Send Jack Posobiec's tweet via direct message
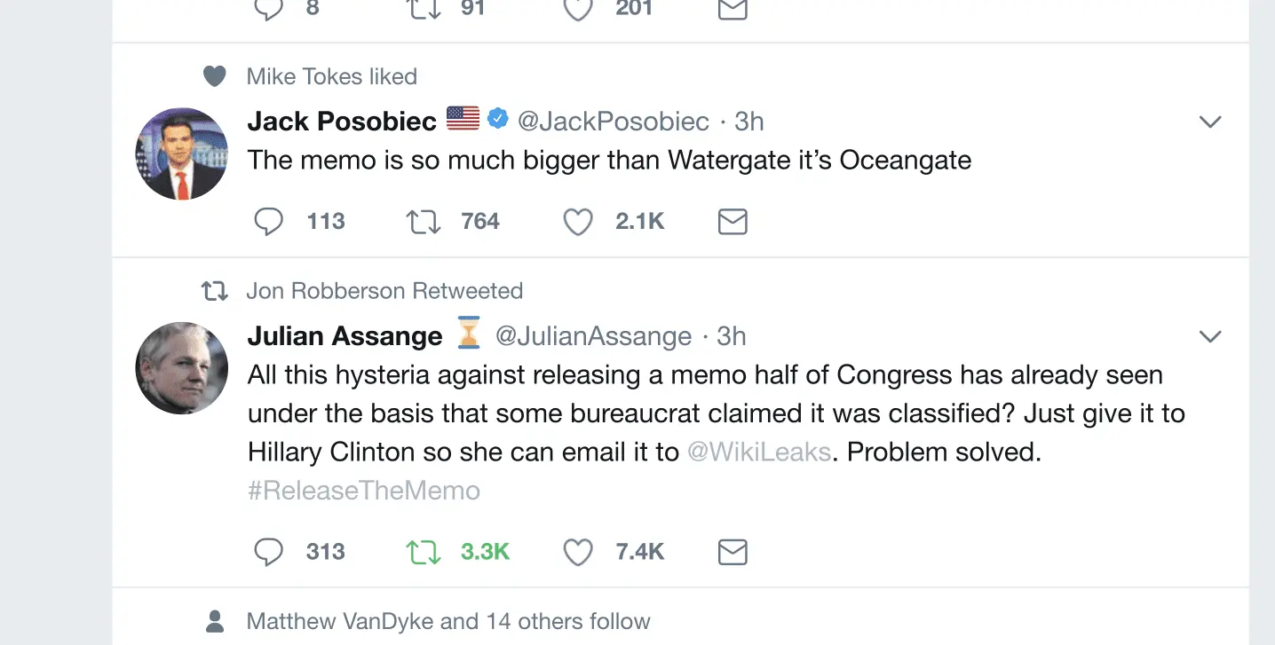The image size is (1275, 645). coord(732,221)
